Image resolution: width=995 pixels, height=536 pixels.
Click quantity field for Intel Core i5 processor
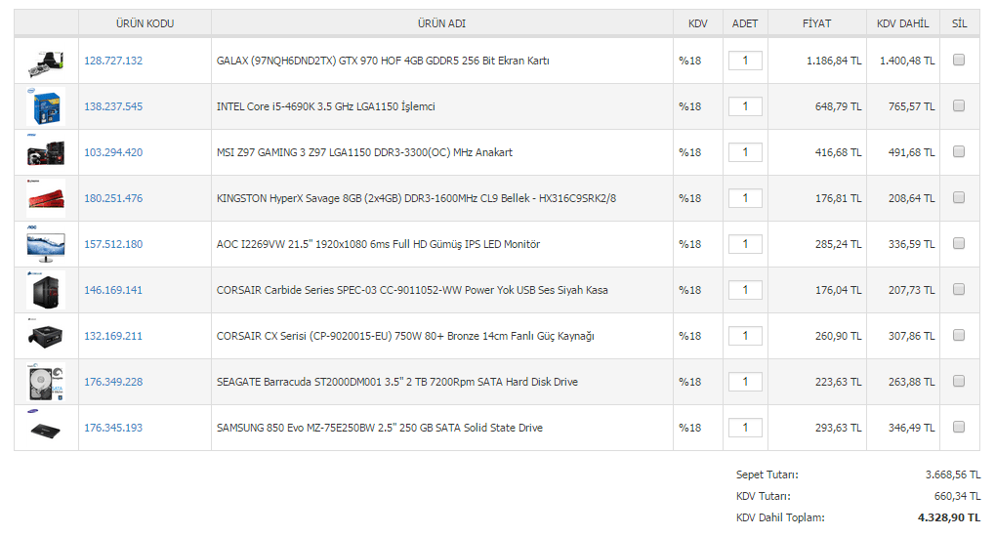click(745, 106)
